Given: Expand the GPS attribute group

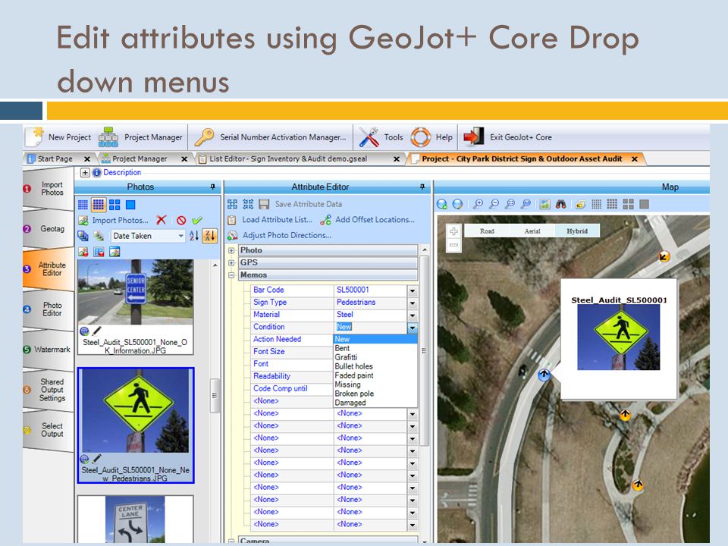Looking at the screenshot, I should (x=231, y=263).
